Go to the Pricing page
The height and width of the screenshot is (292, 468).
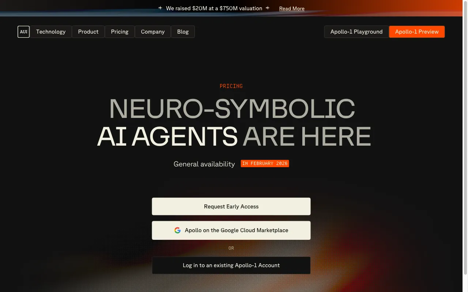tap(120, 32)
